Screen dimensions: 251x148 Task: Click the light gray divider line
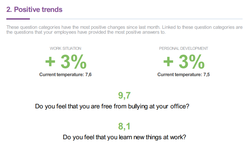pos(136,19)
